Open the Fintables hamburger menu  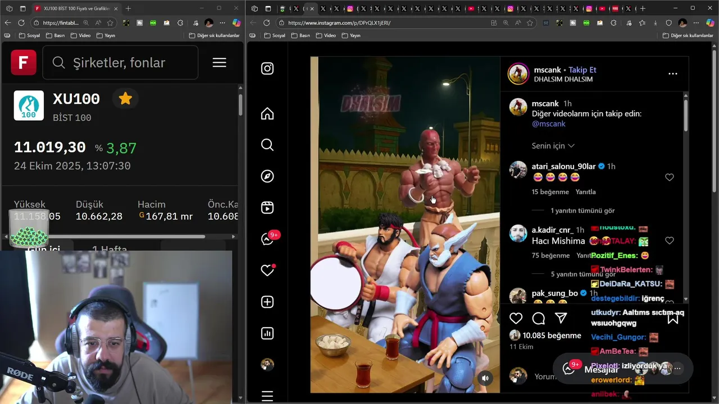click(220, 62)
